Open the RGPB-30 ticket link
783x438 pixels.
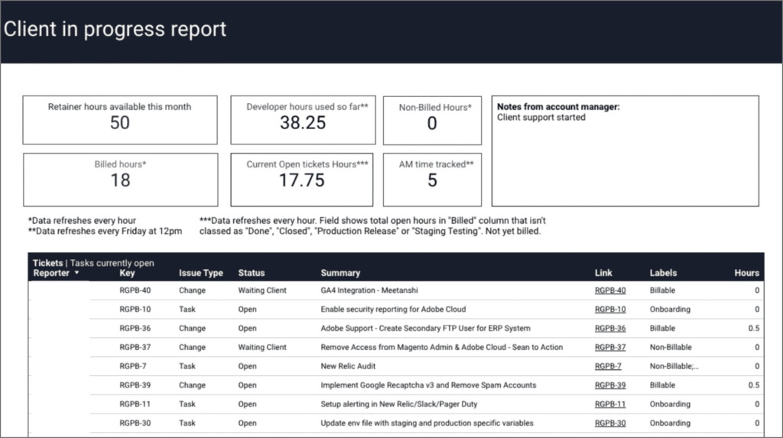[x=609, y=423]
